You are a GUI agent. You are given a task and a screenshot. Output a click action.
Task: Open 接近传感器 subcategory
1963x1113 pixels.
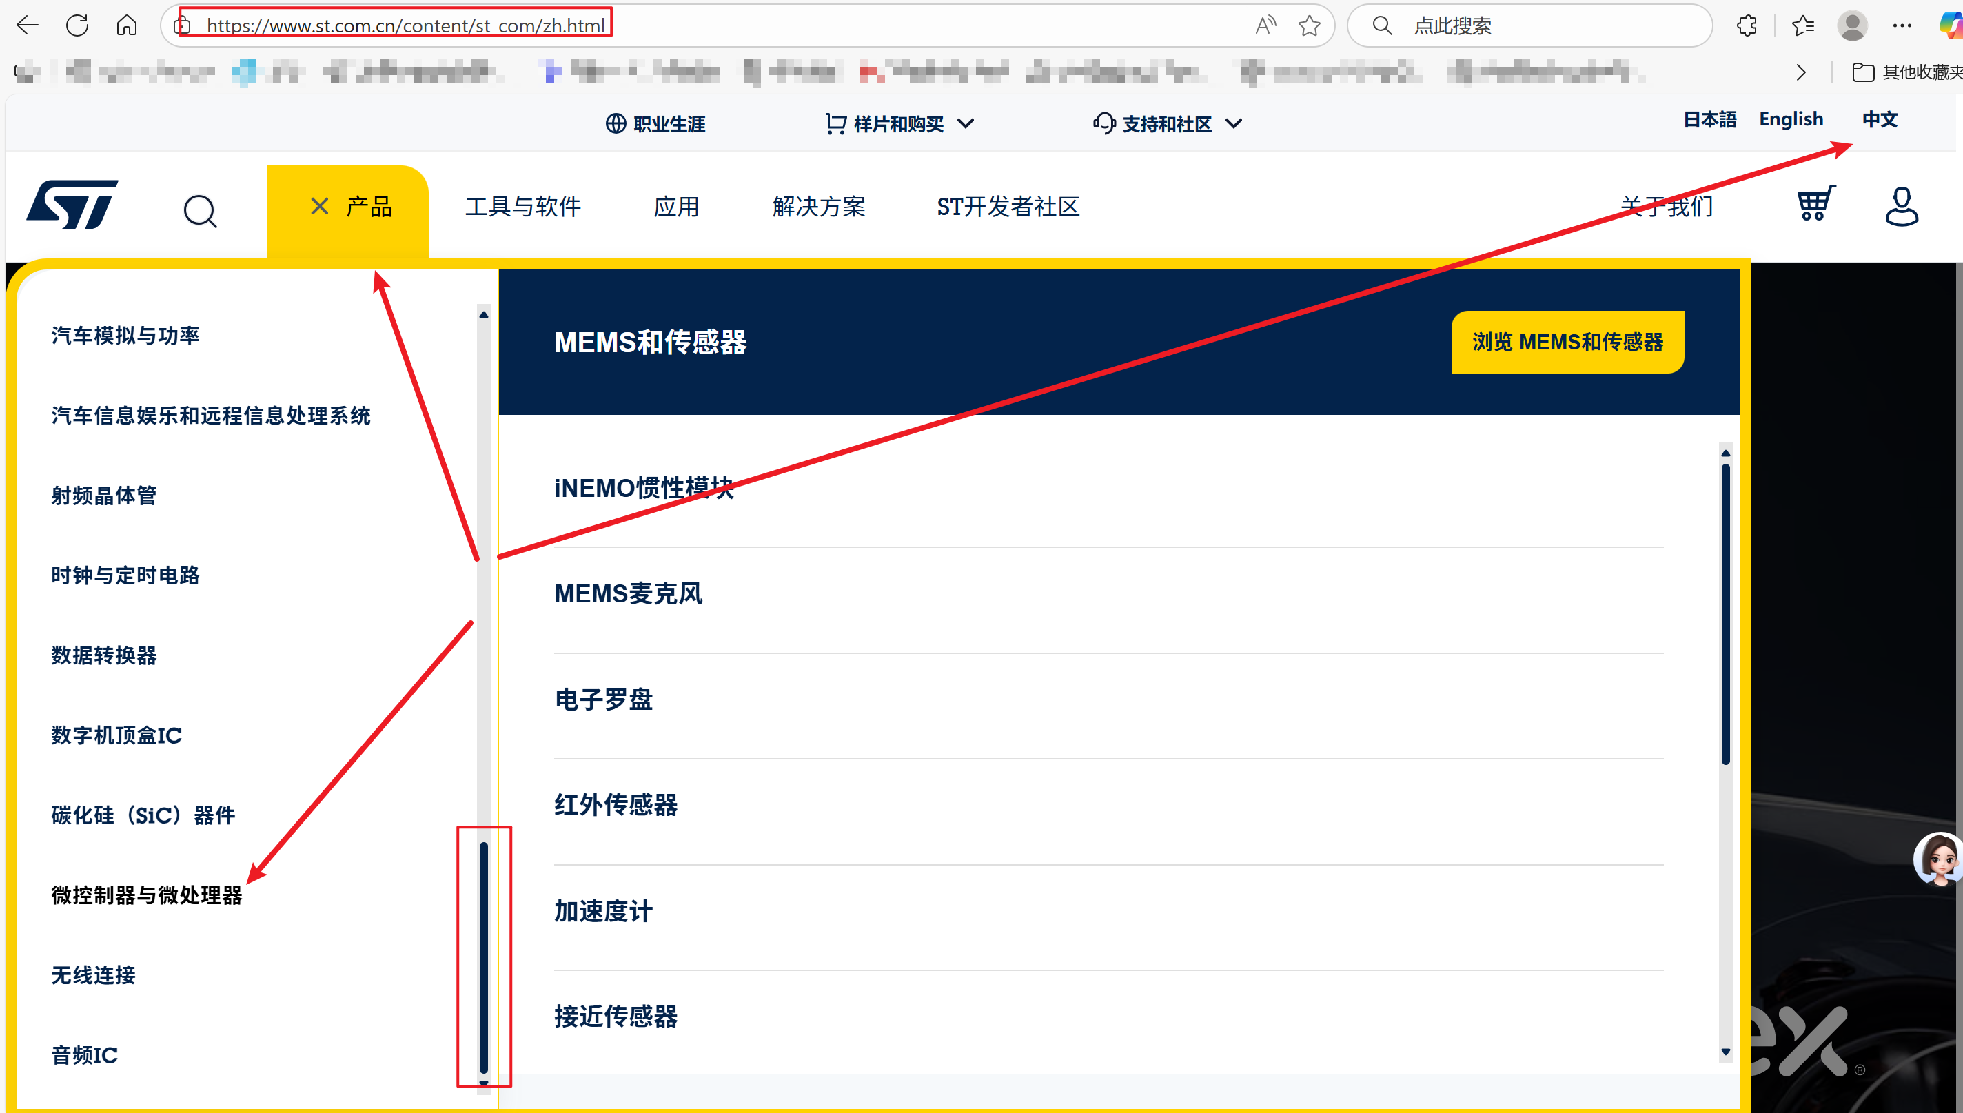tap(616, 1016)
